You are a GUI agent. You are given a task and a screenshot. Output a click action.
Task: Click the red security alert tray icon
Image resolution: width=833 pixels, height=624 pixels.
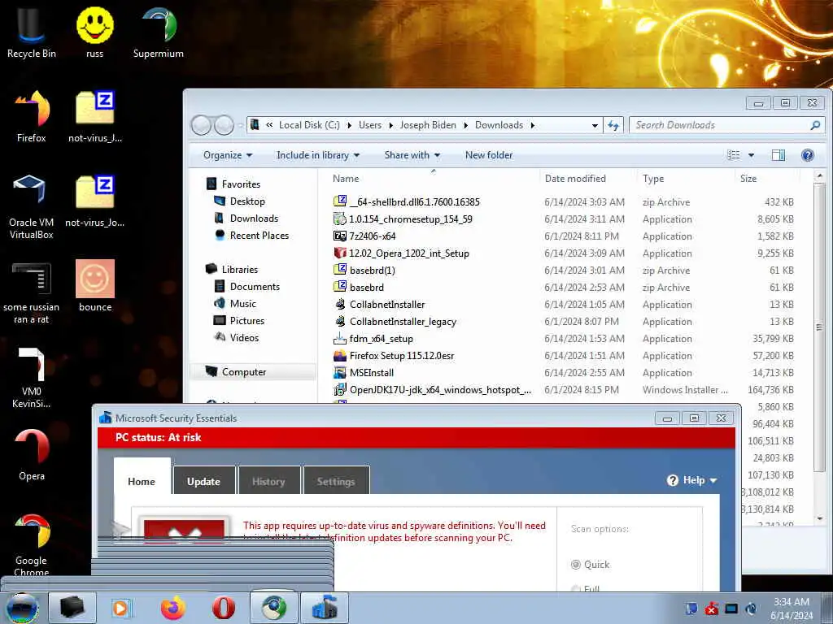coord(711,609)
